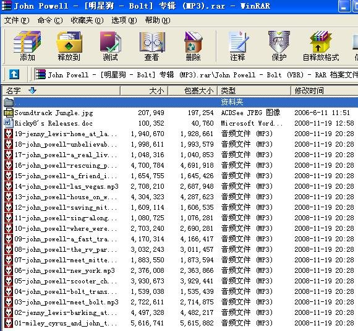Sort by the 修改时间 column header
Viewport: 358px width, 331px height.
pos(325,91)
